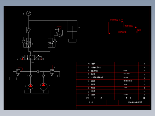Image resolution: width=155 pixels, height=116 pixels.
Task: Click quantity '5' in parts row 3
Action: [x=145, y=88]
